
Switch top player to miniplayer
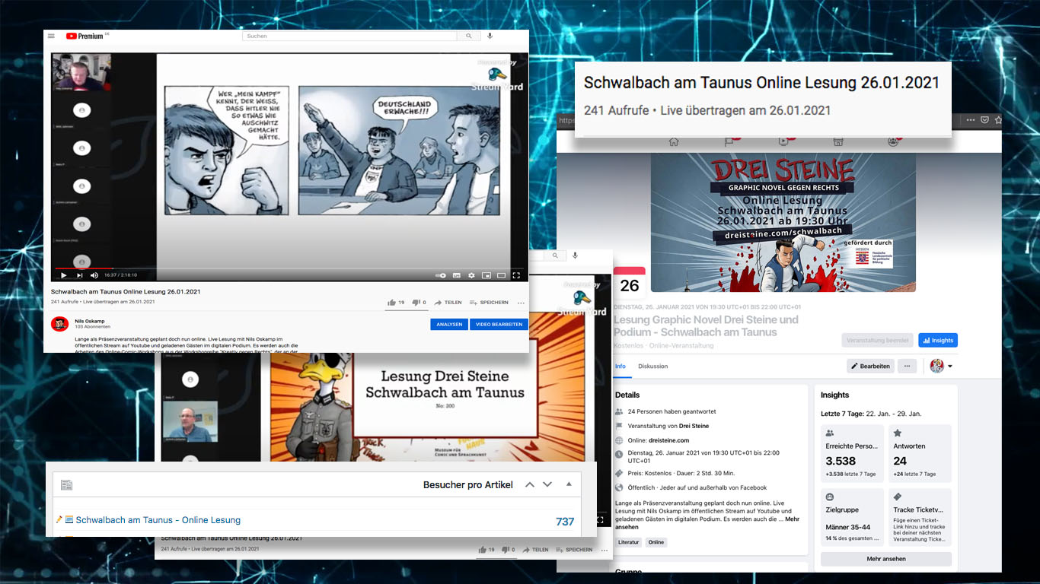coord(487,275)
